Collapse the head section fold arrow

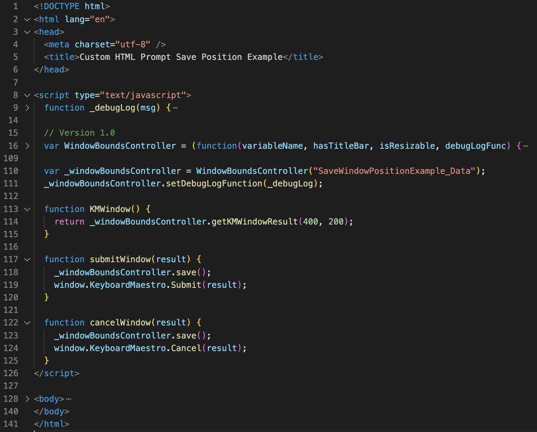pos(27,32)
